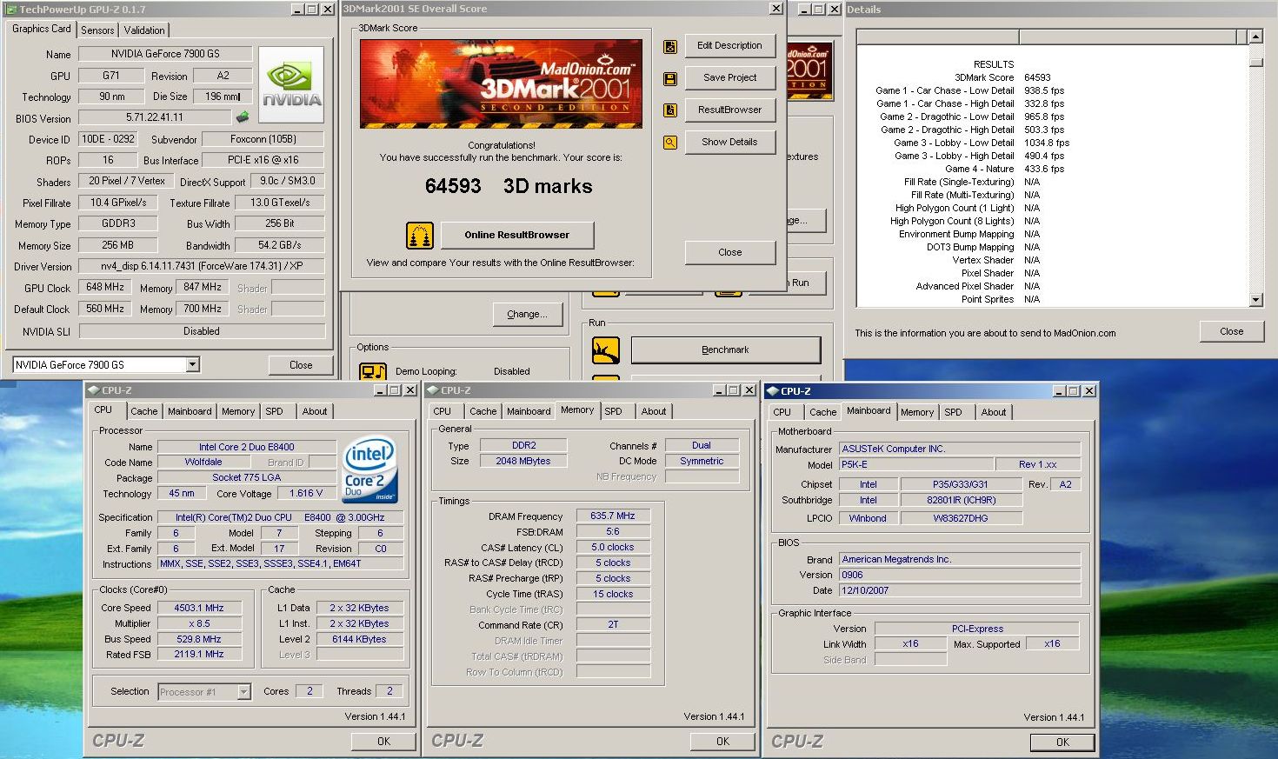1278x759 pixels.
Task: Open Cache tab in CPU-Z processor window
Action: [x=144, y=412]
